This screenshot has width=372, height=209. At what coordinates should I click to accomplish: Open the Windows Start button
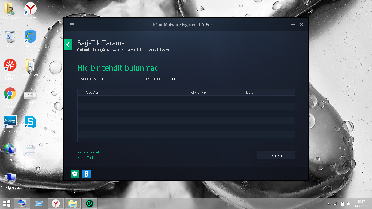(7, 203)
